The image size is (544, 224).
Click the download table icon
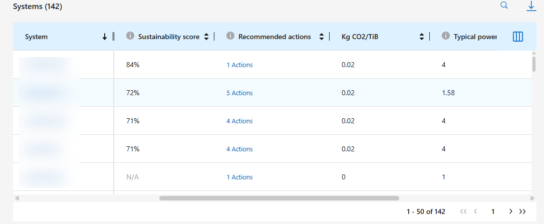(531, 6)
